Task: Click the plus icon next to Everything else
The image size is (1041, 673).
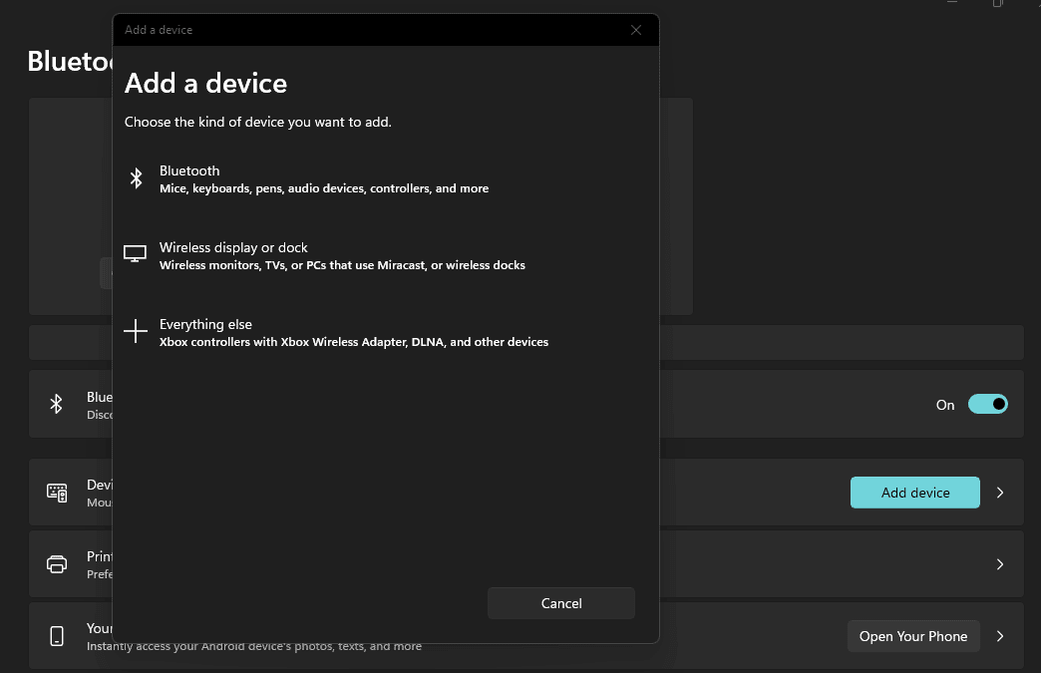Action: 135,331
